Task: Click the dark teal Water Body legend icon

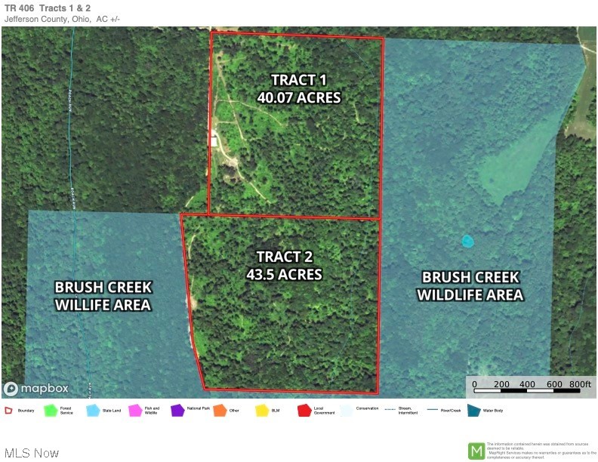Action: 474,411
